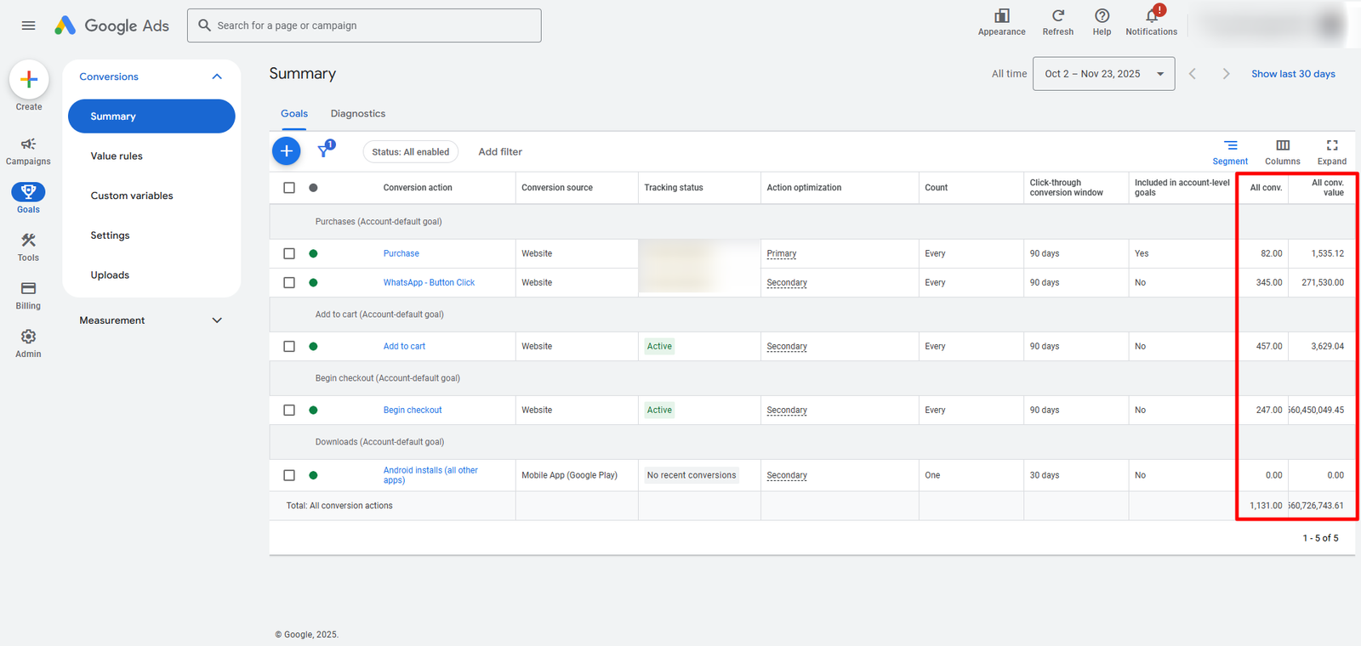Image resolution: width=1361 pixels, height=646 pixels.
Task: Open the date range dropdown
Action: (1103, 74)
